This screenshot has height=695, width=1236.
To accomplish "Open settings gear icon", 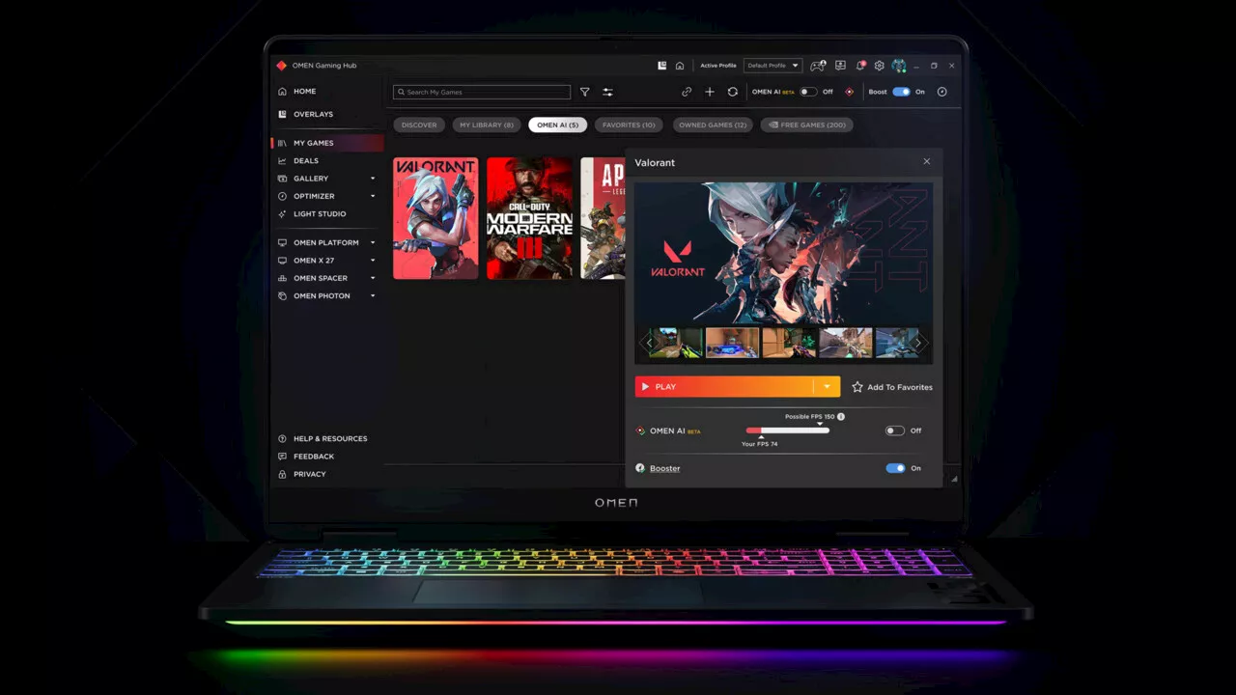I will pyautogui.click(x=879, y=66).
